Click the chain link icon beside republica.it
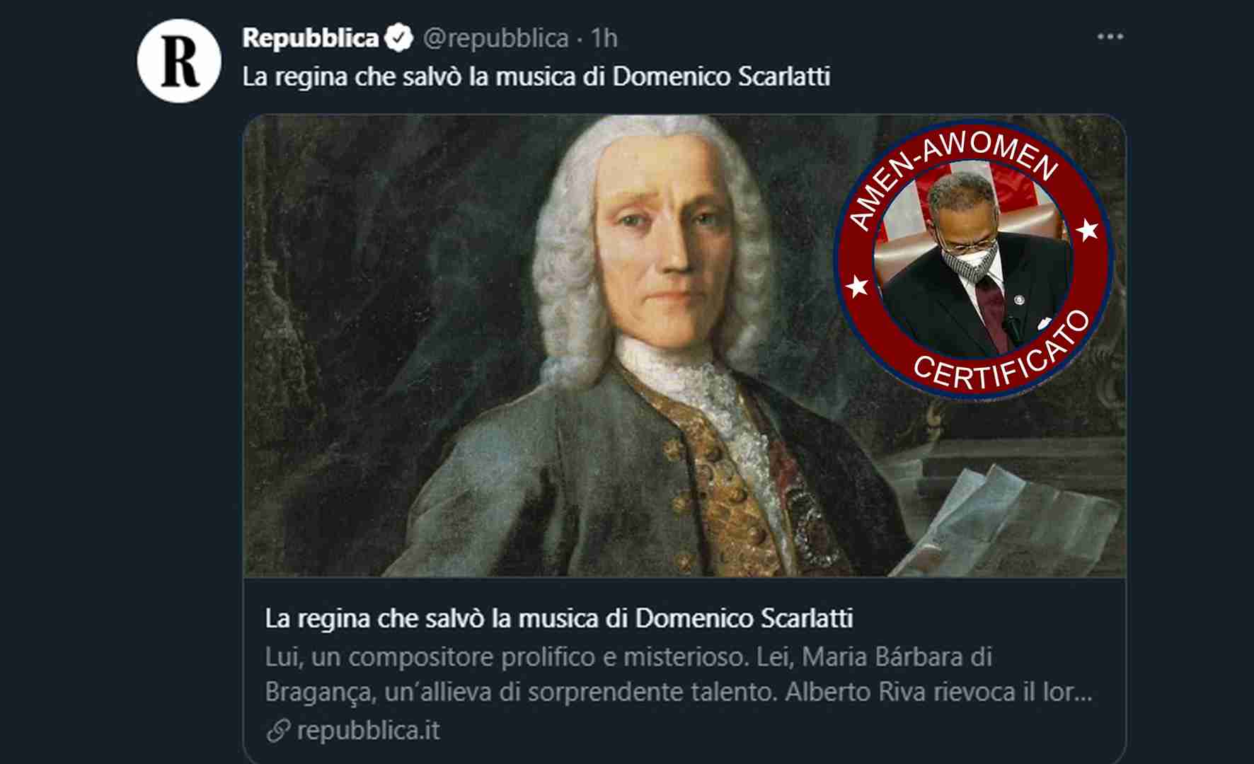Viewport: 1254px width, 764px height. click(x=278, y=731)
